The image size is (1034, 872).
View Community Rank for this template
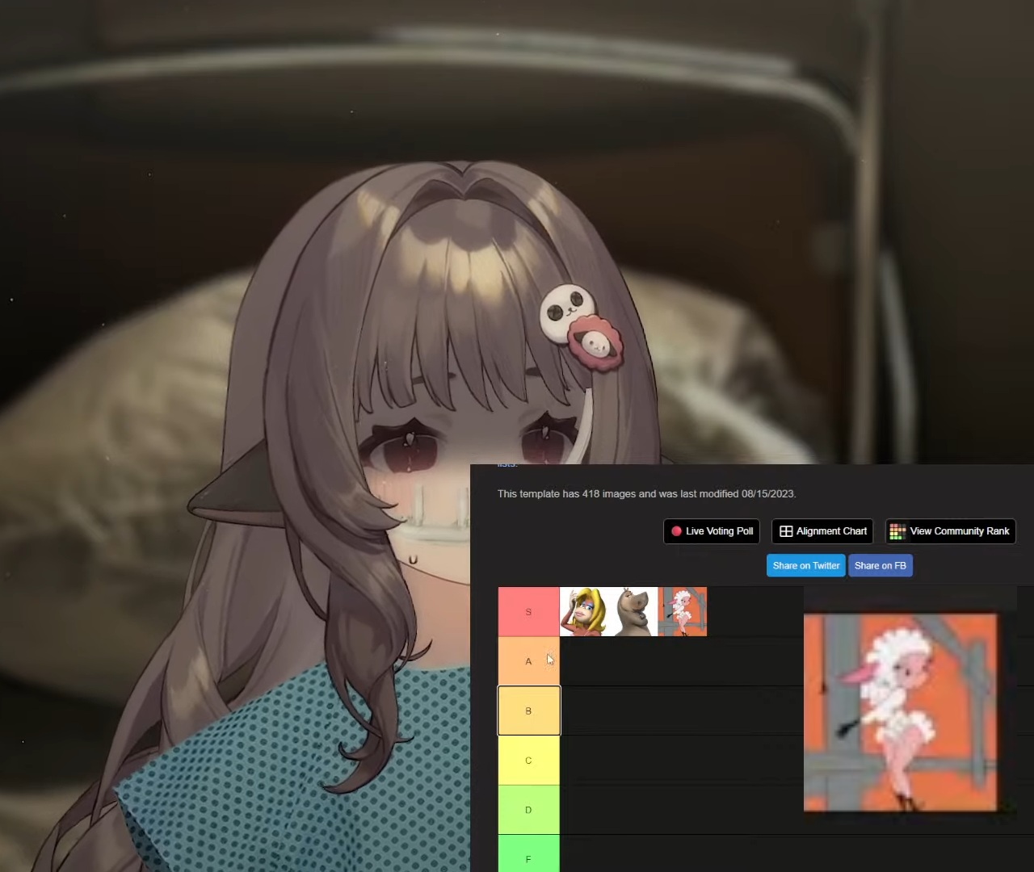[x=950, y=531]
